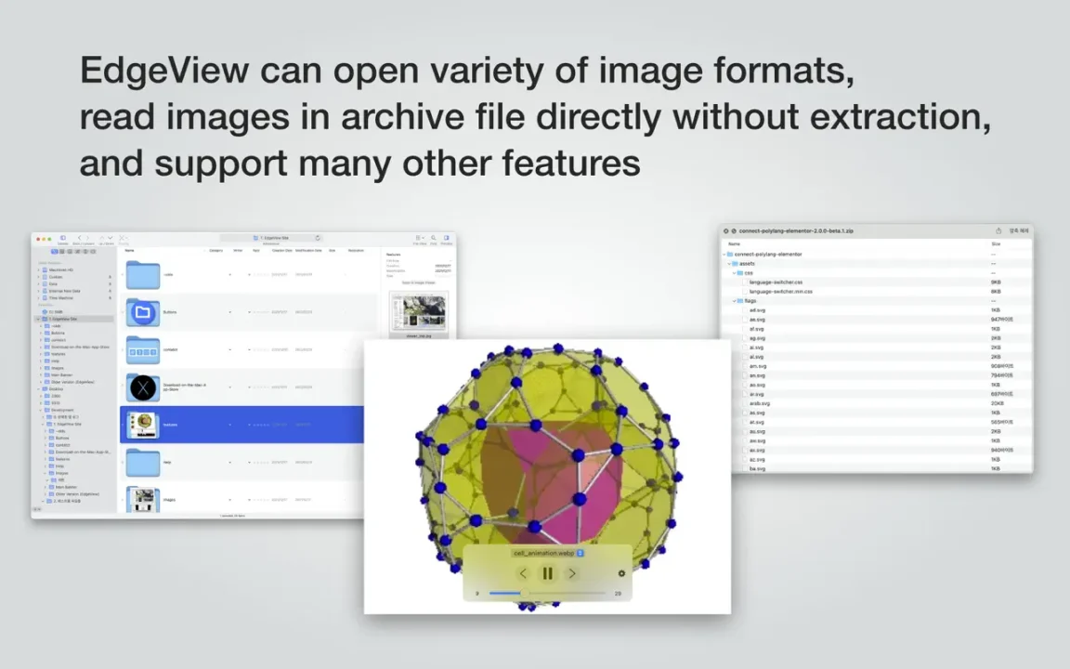
Task: Toggle the sidebar icon in file browser toolbar
Action: coord(62,238)
